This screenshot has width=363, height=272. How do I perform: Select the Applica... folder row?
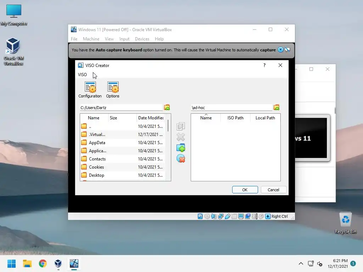(123, 151)
